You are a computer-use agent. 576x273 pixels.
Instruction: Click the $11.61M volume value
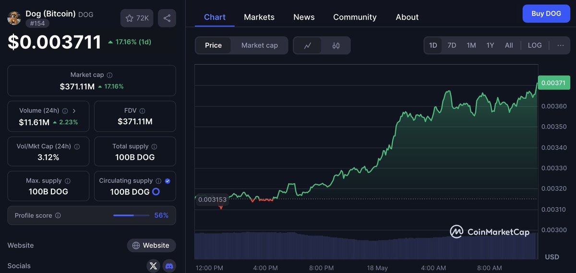pyautogui.click(x=34, y=122)
